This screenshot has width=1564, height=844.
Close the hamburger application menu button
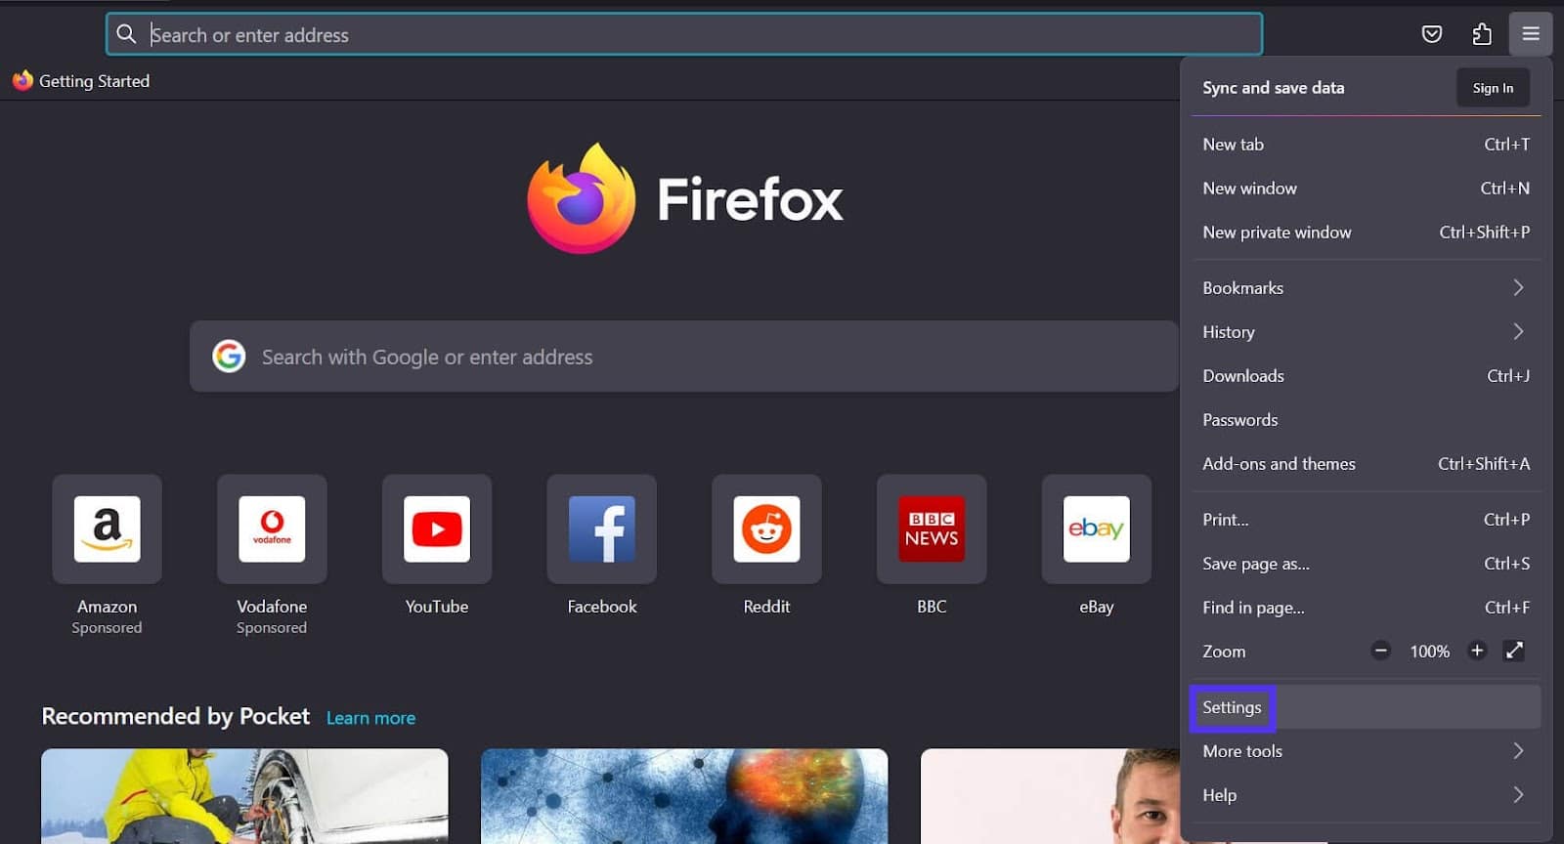pyautogui.click(x=1531, y=34)
